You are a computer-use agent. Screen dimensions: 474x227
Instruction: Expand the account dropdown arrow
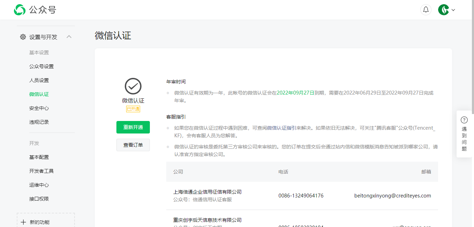[x=453, y=10]
